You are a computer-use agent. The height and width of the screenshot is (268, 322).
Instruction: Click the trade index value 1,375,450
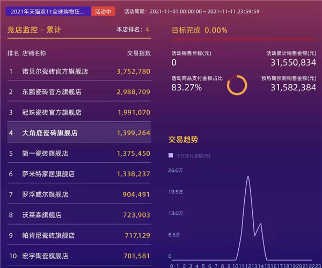click(134, 153)
